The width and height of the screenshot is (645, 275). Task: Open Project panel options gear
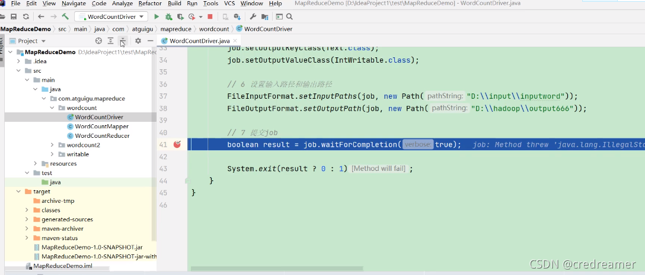[x=138, y=41]
